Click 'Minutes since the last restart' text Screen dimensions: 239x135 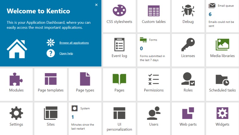click(83, 127)
